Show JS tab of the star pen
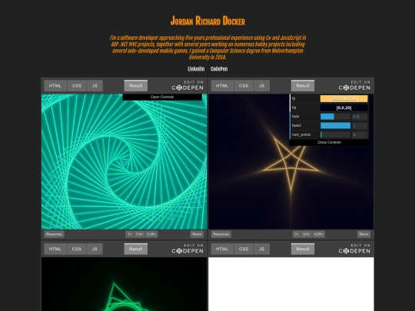This screenshot has width=415, height=311. click(x=262, y=86)
